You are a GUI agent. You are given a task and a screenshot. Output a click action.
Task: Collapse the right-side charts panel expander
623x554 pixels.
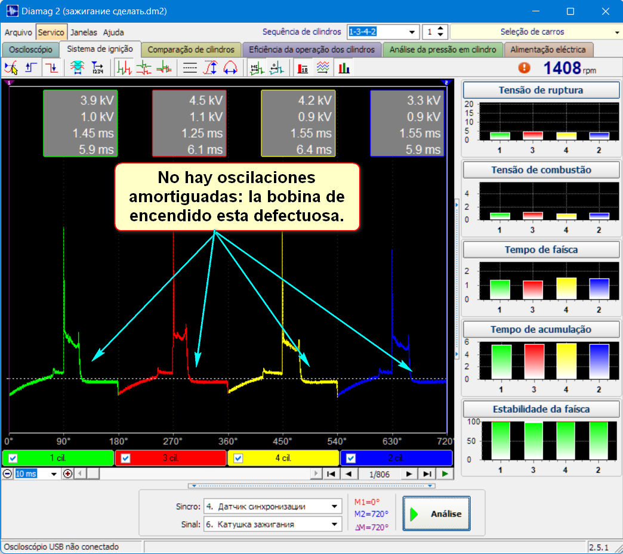point(457,280)
